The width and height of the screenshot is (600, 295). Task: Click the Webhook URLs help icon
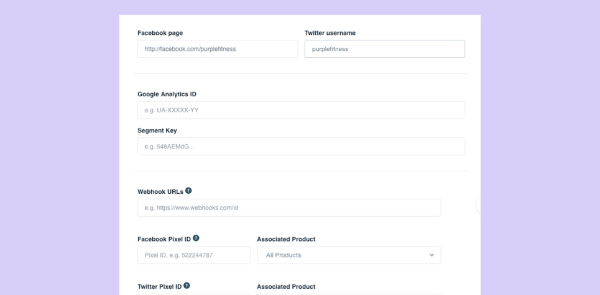click(x=188, y=191)
